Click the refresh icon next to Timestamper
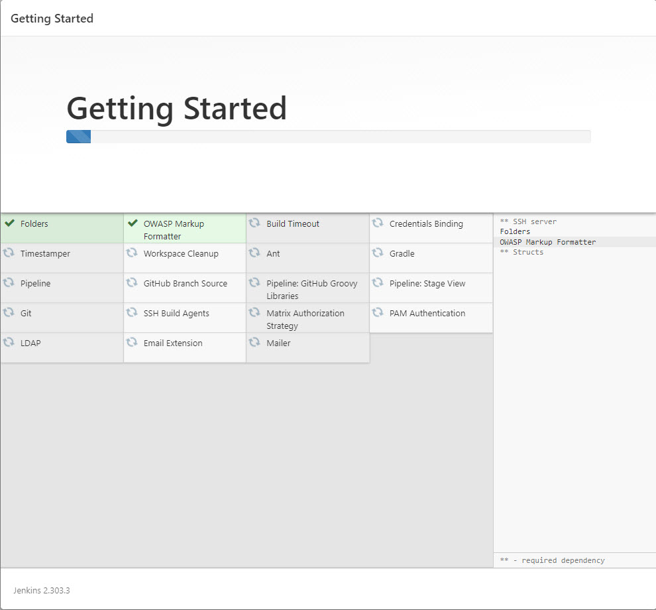 (x=9, y=253)
